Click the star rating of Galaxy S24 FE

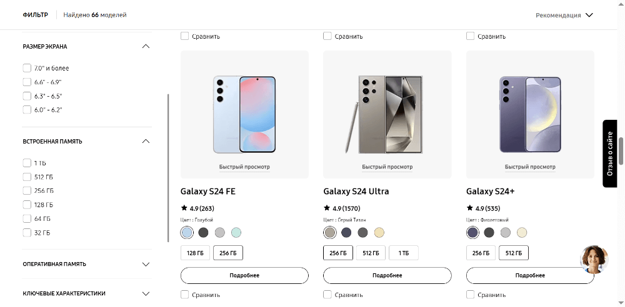197,208
